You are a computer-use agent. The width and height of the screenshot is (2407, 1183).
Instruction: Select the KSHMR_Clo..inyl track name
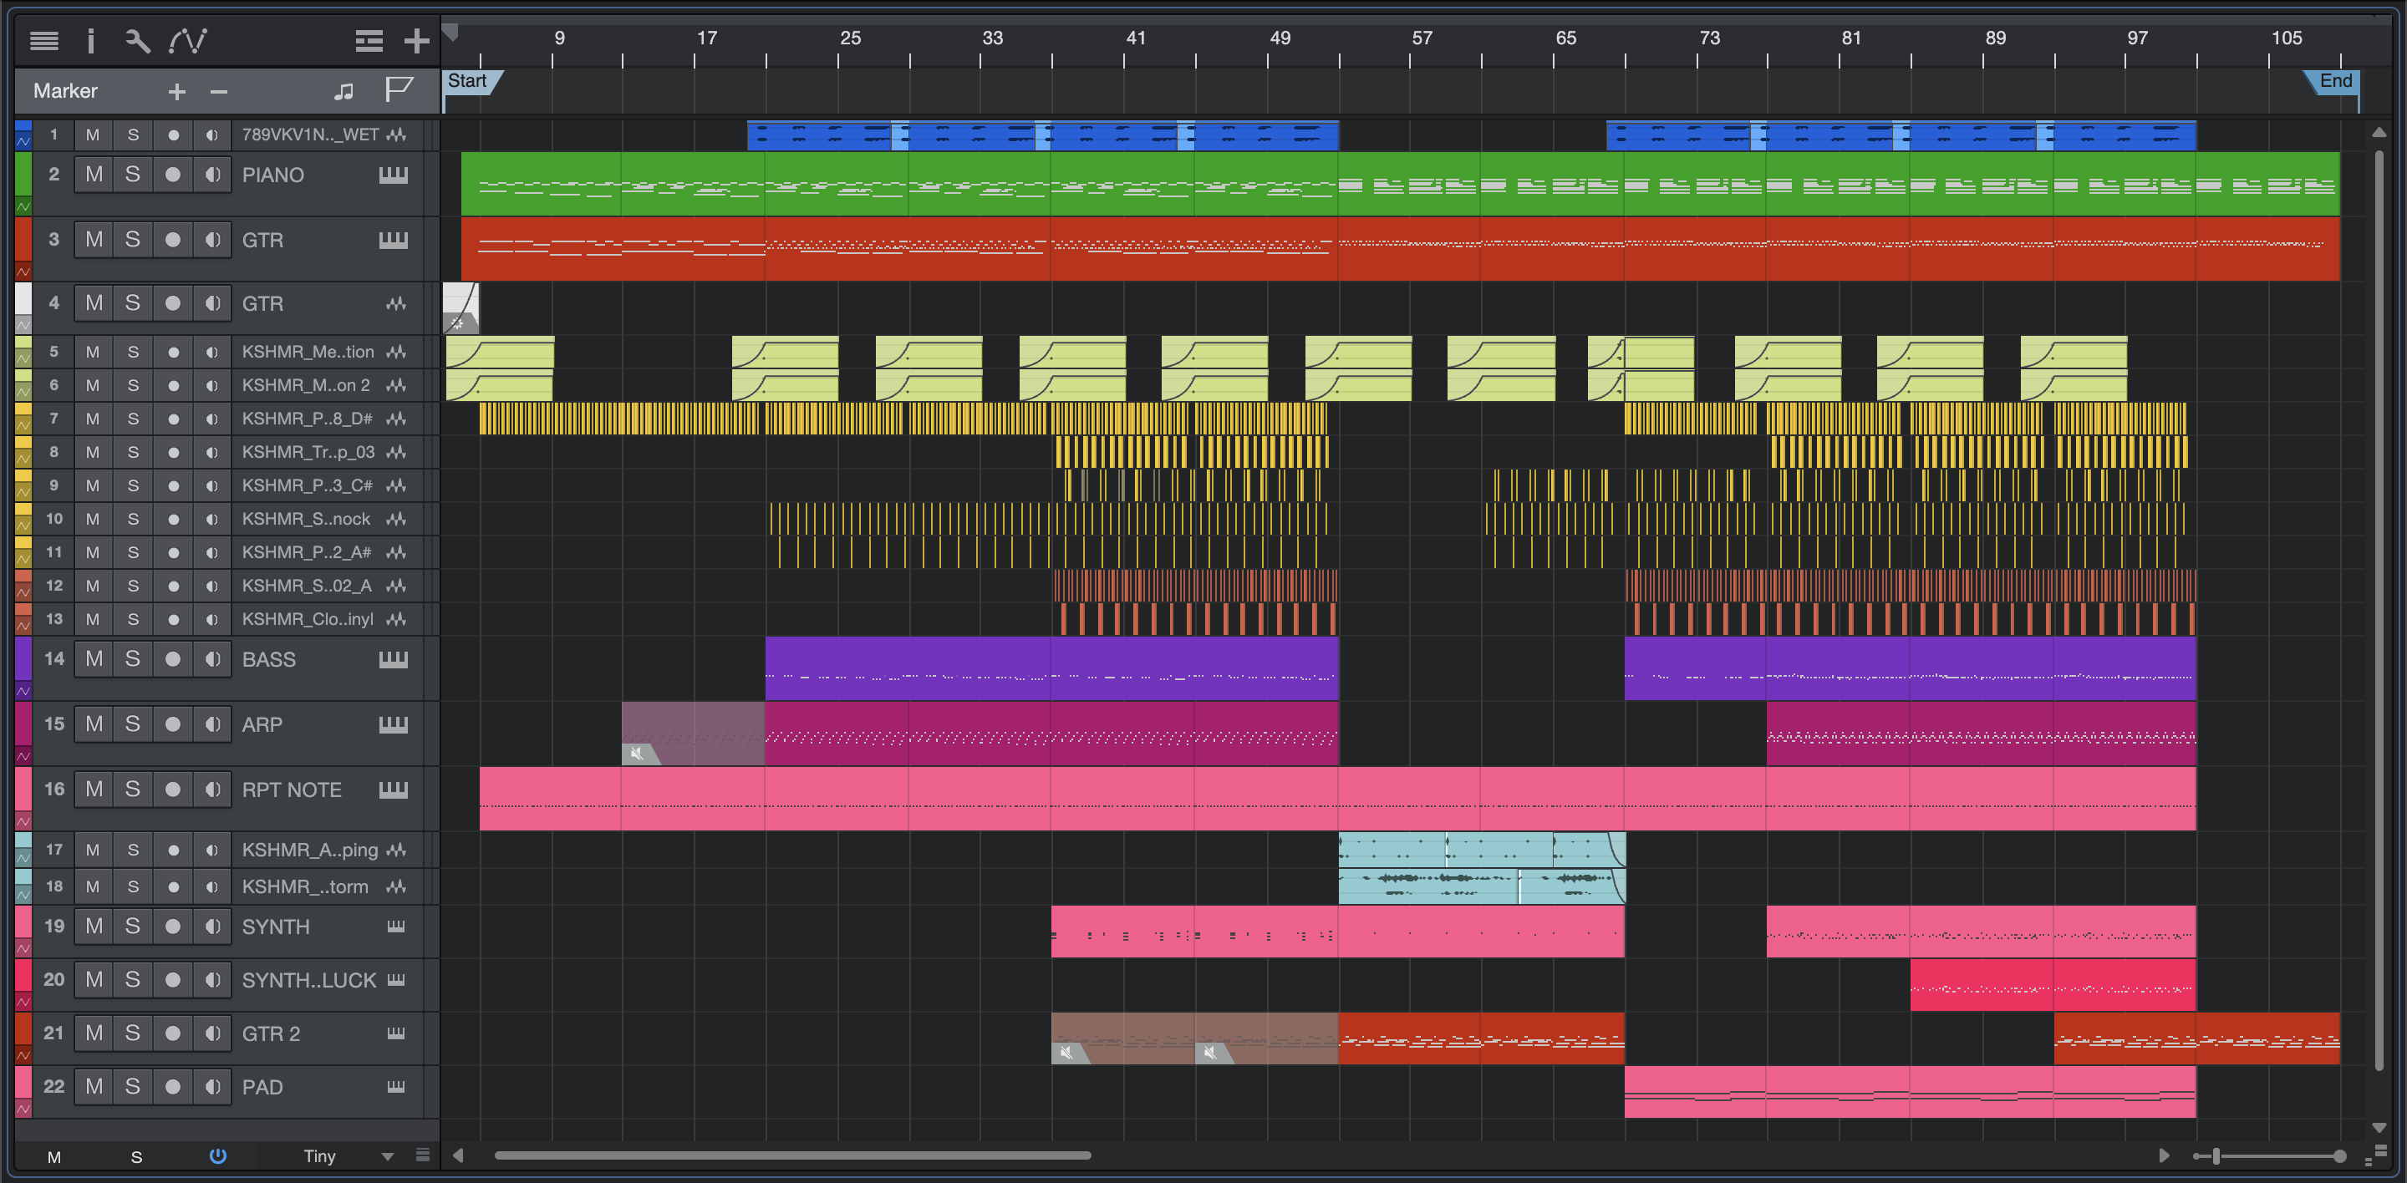(308, 619)
